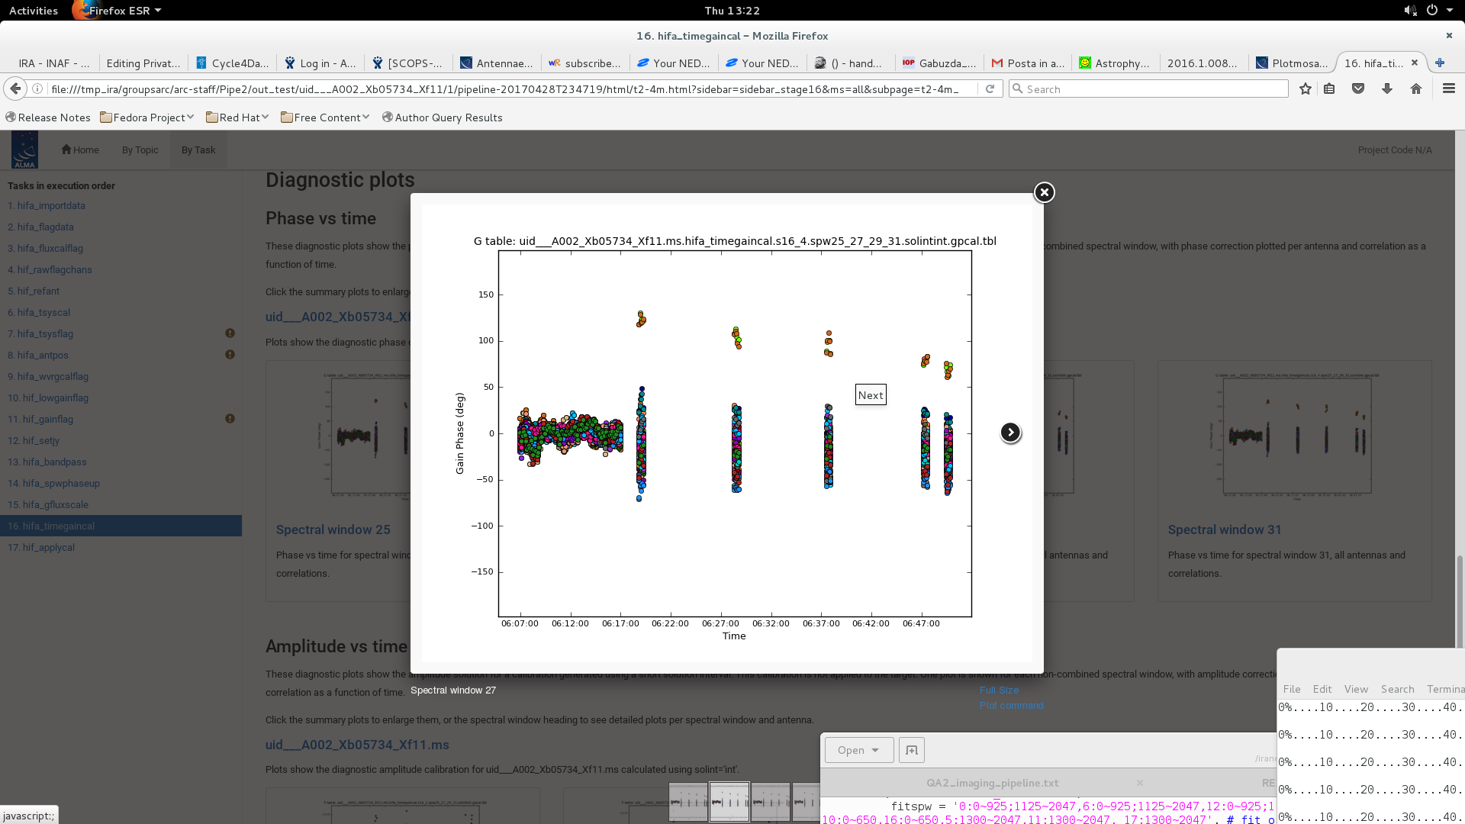Expand Free Content bookmarks folder
Screen dimensions: 1465x824
click(325, 117)
